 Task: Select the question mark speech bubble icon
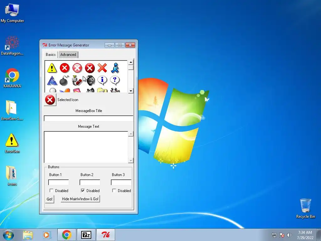tap(115, 80)
